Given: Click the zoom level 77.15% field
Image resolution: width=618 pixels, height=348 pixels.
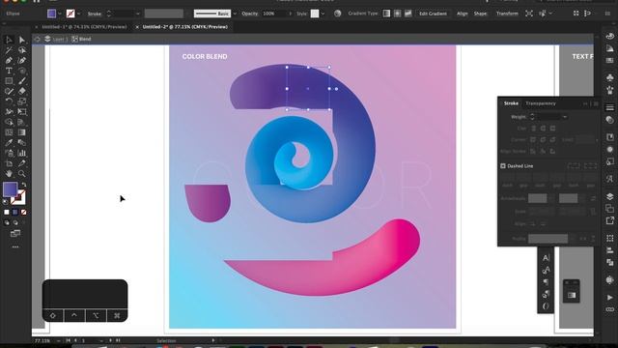Looking at the screenshot, I should tap(42, 341).
